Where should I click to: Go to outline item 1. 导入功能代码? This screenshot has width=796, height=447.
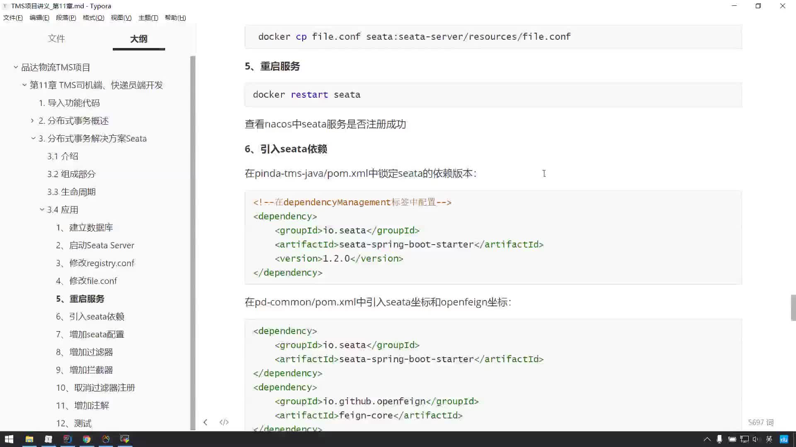tap(69, 103)
